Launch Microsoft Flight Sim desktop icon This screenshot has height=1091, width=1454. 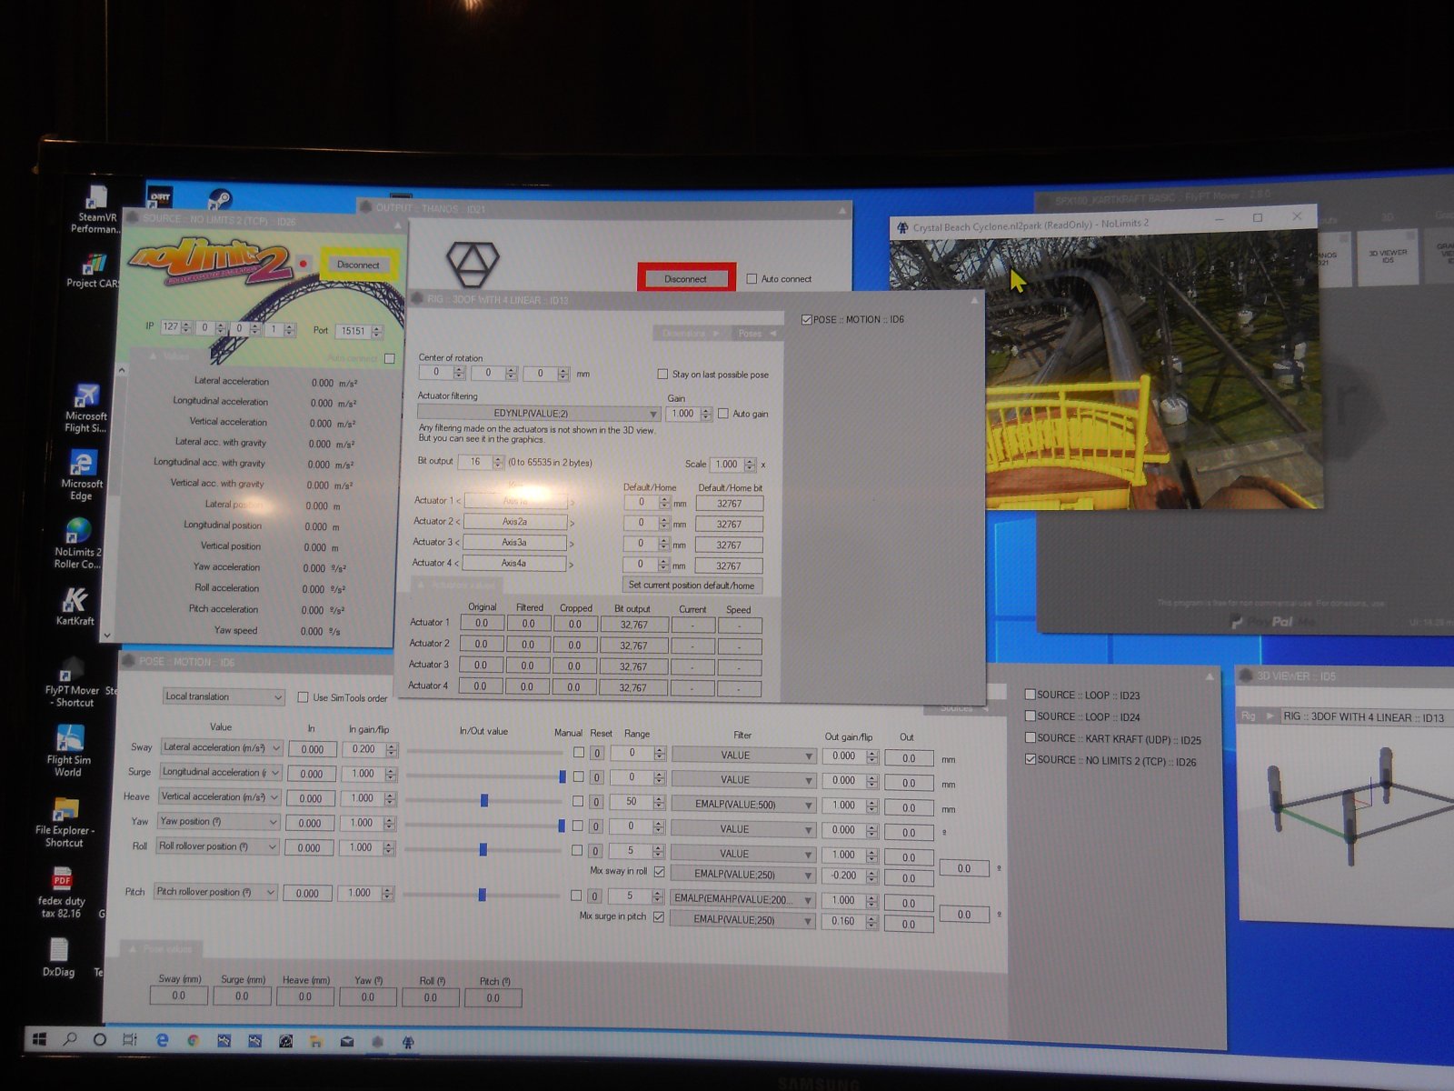[x=85, y=408]
